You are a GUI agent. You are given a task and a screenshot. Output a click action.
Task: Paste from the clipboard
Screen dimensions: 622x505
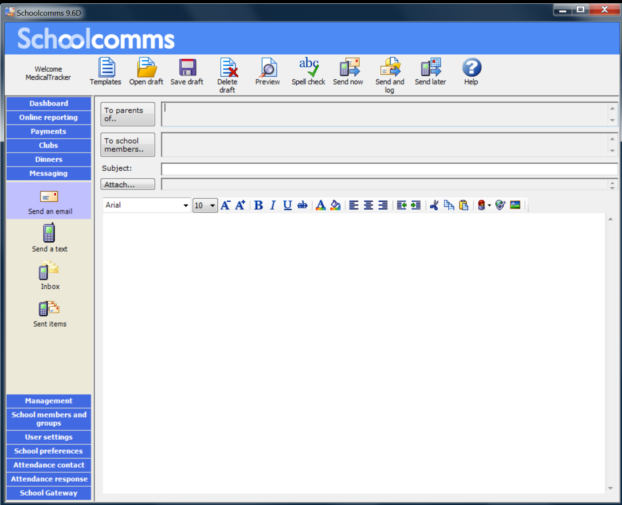tap(464, 205)
